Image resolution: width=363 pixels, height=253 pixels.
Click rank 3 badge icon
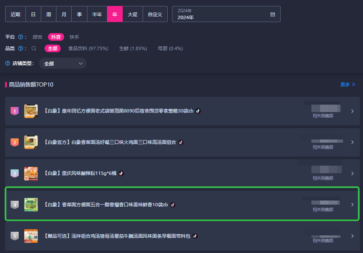14,173
